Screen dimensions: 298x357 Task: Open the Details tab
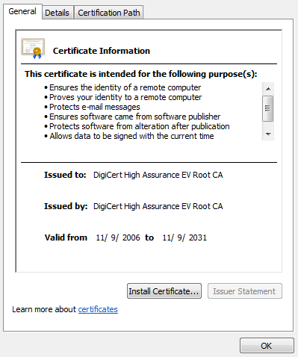coord(58,13)
